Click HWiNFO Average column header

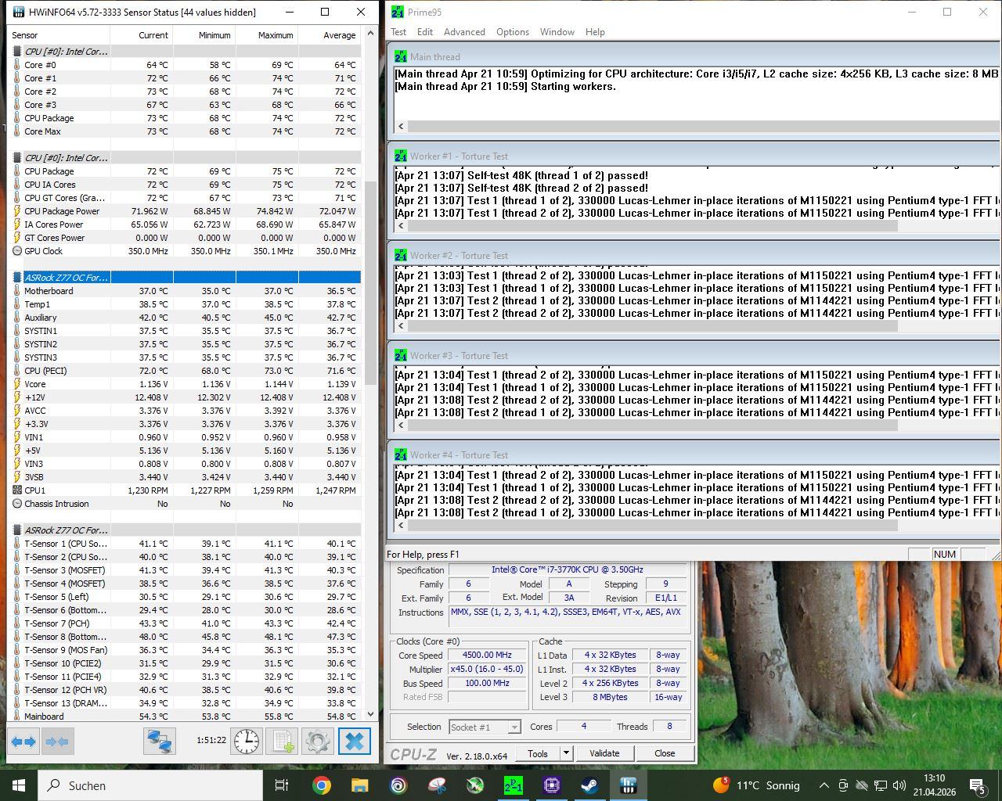pos(330,35)
